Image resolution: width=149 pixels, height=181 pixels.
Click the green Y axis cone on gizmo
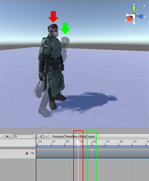[134, 9]
